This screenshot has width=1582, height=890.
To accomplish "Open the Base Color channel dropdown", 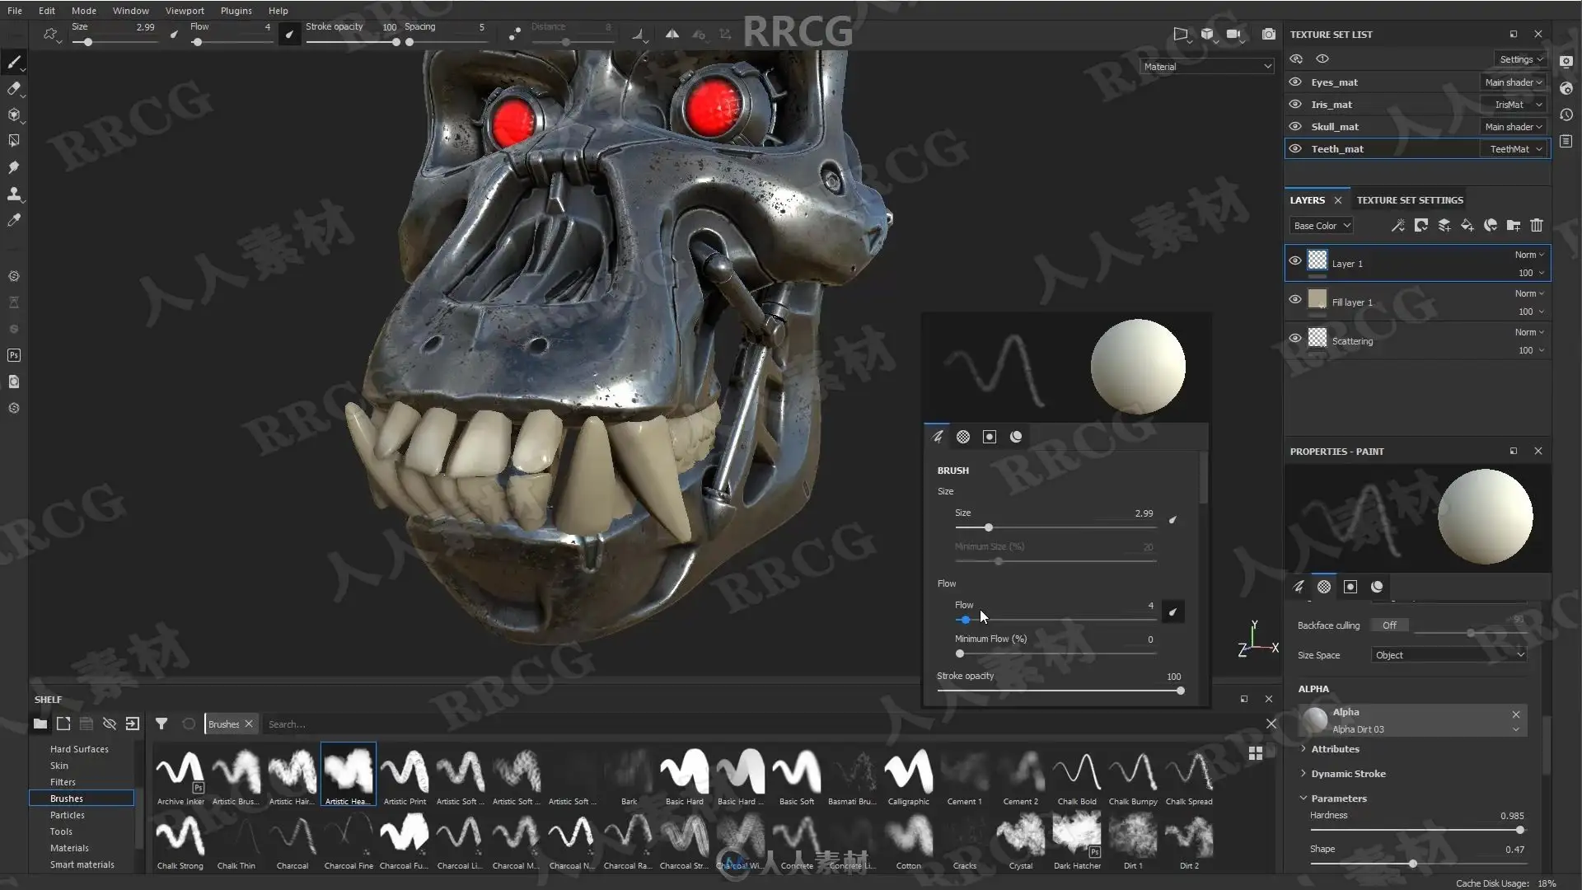I will [1322, 226].
